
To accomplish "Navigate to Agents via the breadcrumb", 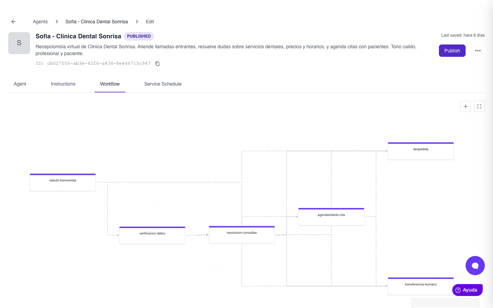I will tap(40, 22).
